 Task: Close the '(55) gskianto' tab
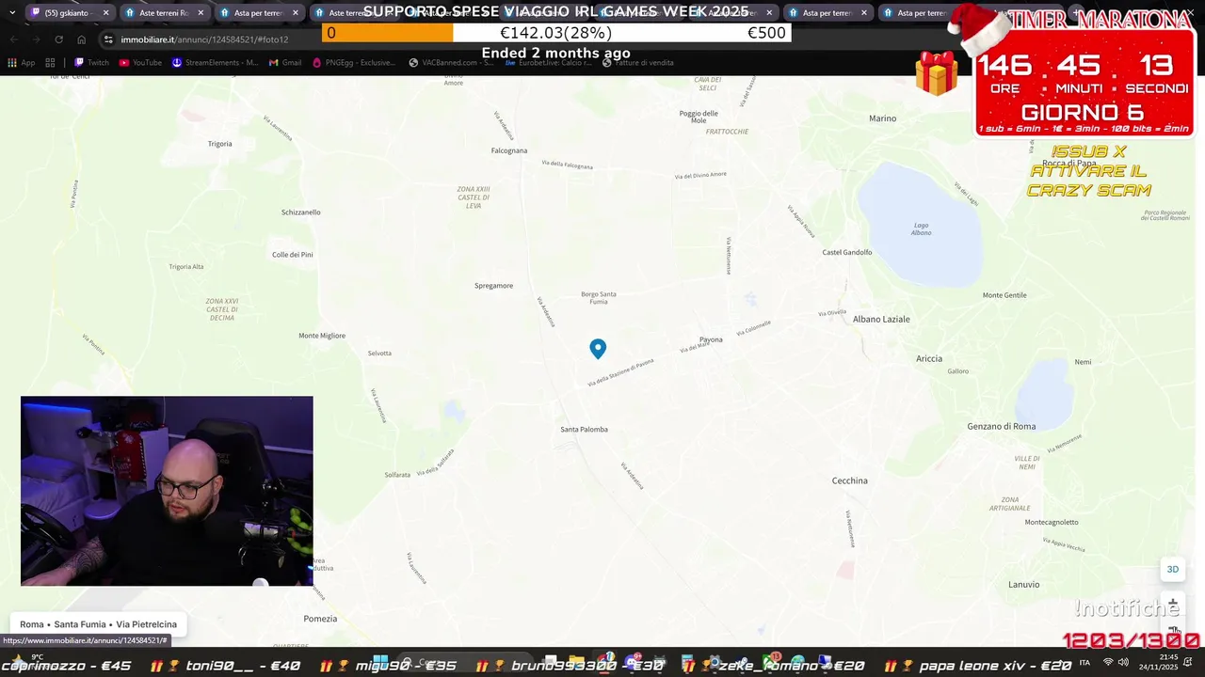(x=105, y=13)
